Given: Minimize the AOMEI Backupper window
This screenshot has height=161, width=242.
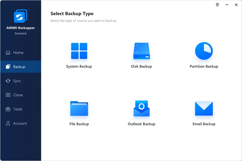Looking at the screenshot, I should click(x=227, y=5).
